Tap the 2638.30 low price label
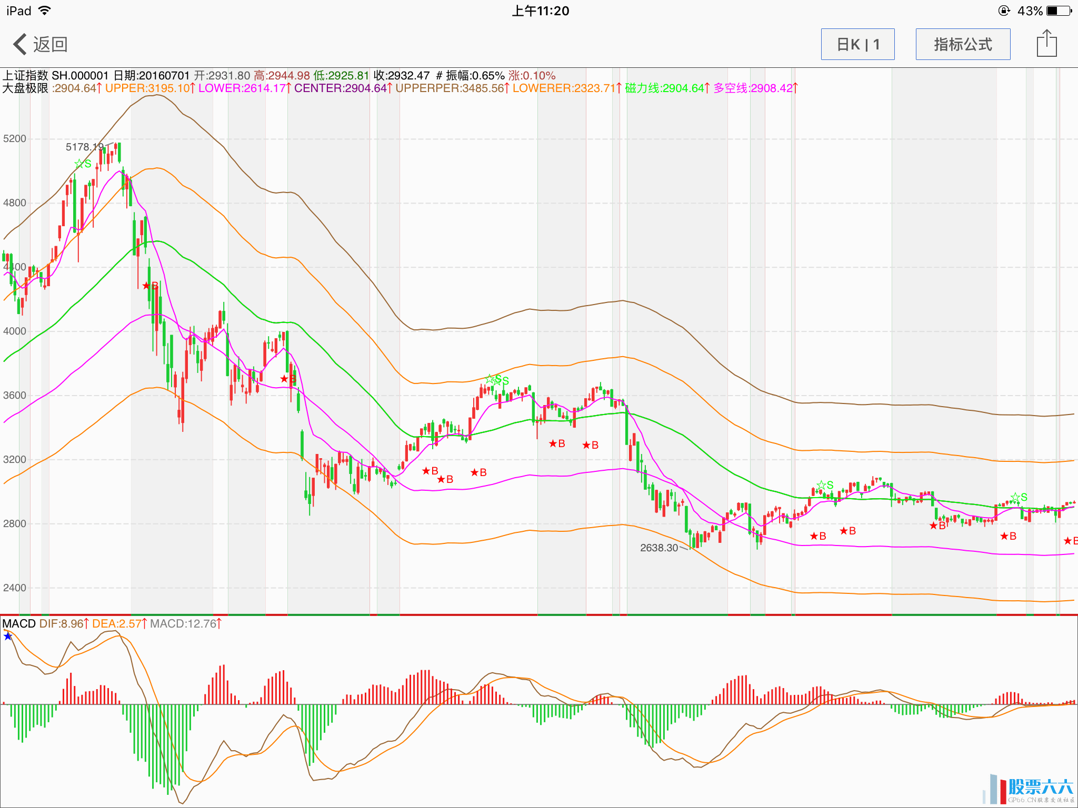This screenshot has width=1078, height=808. (x=659, y=548)
